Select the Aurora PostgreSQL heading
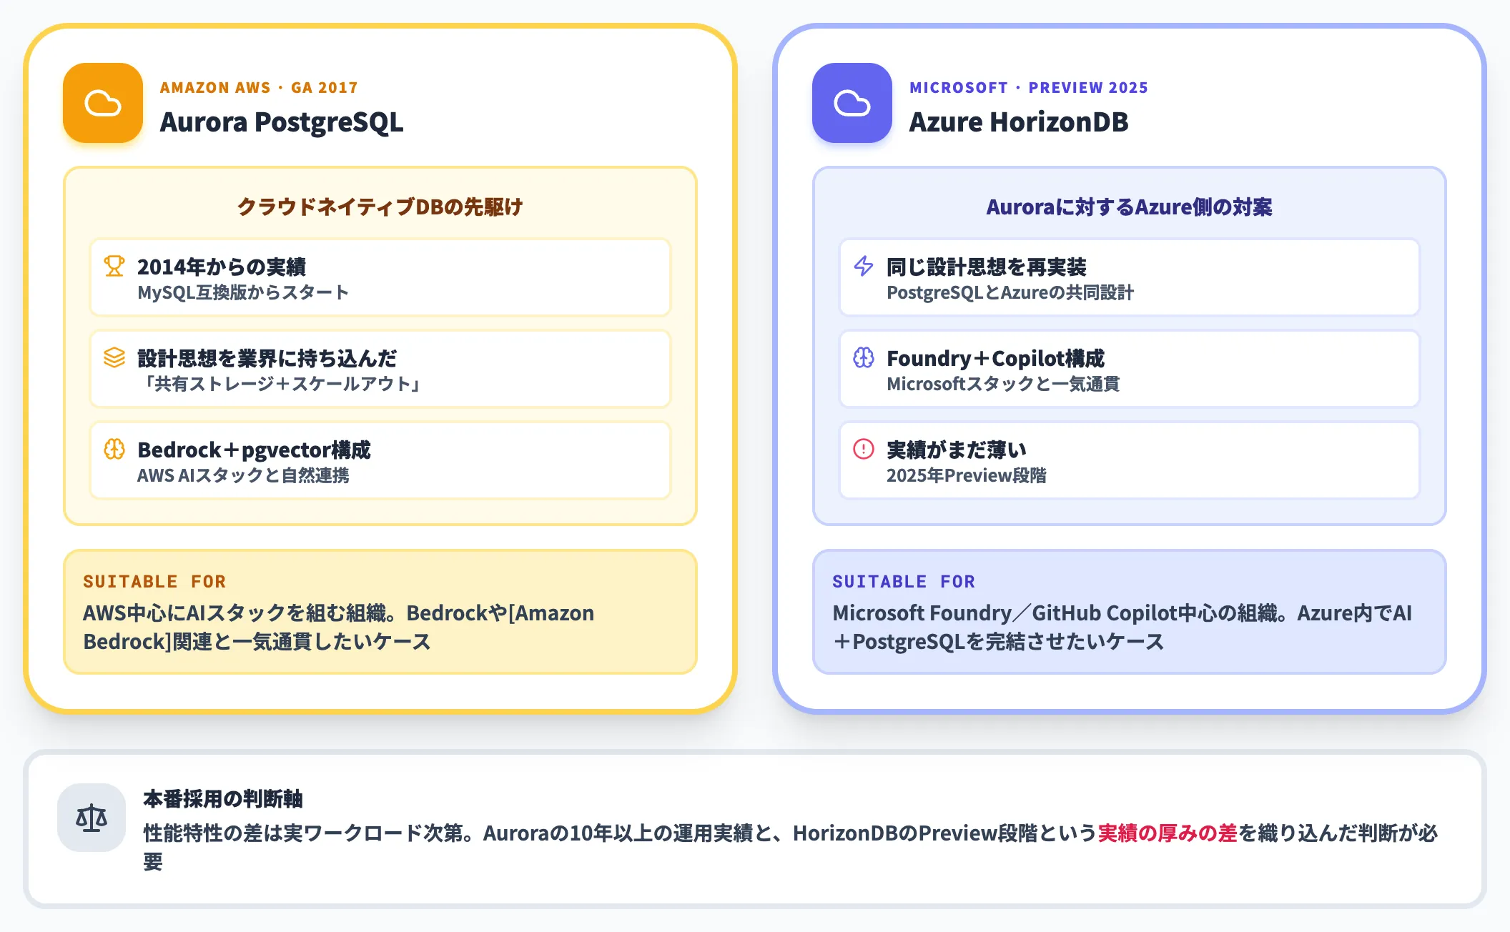 [x=282, y=122]
